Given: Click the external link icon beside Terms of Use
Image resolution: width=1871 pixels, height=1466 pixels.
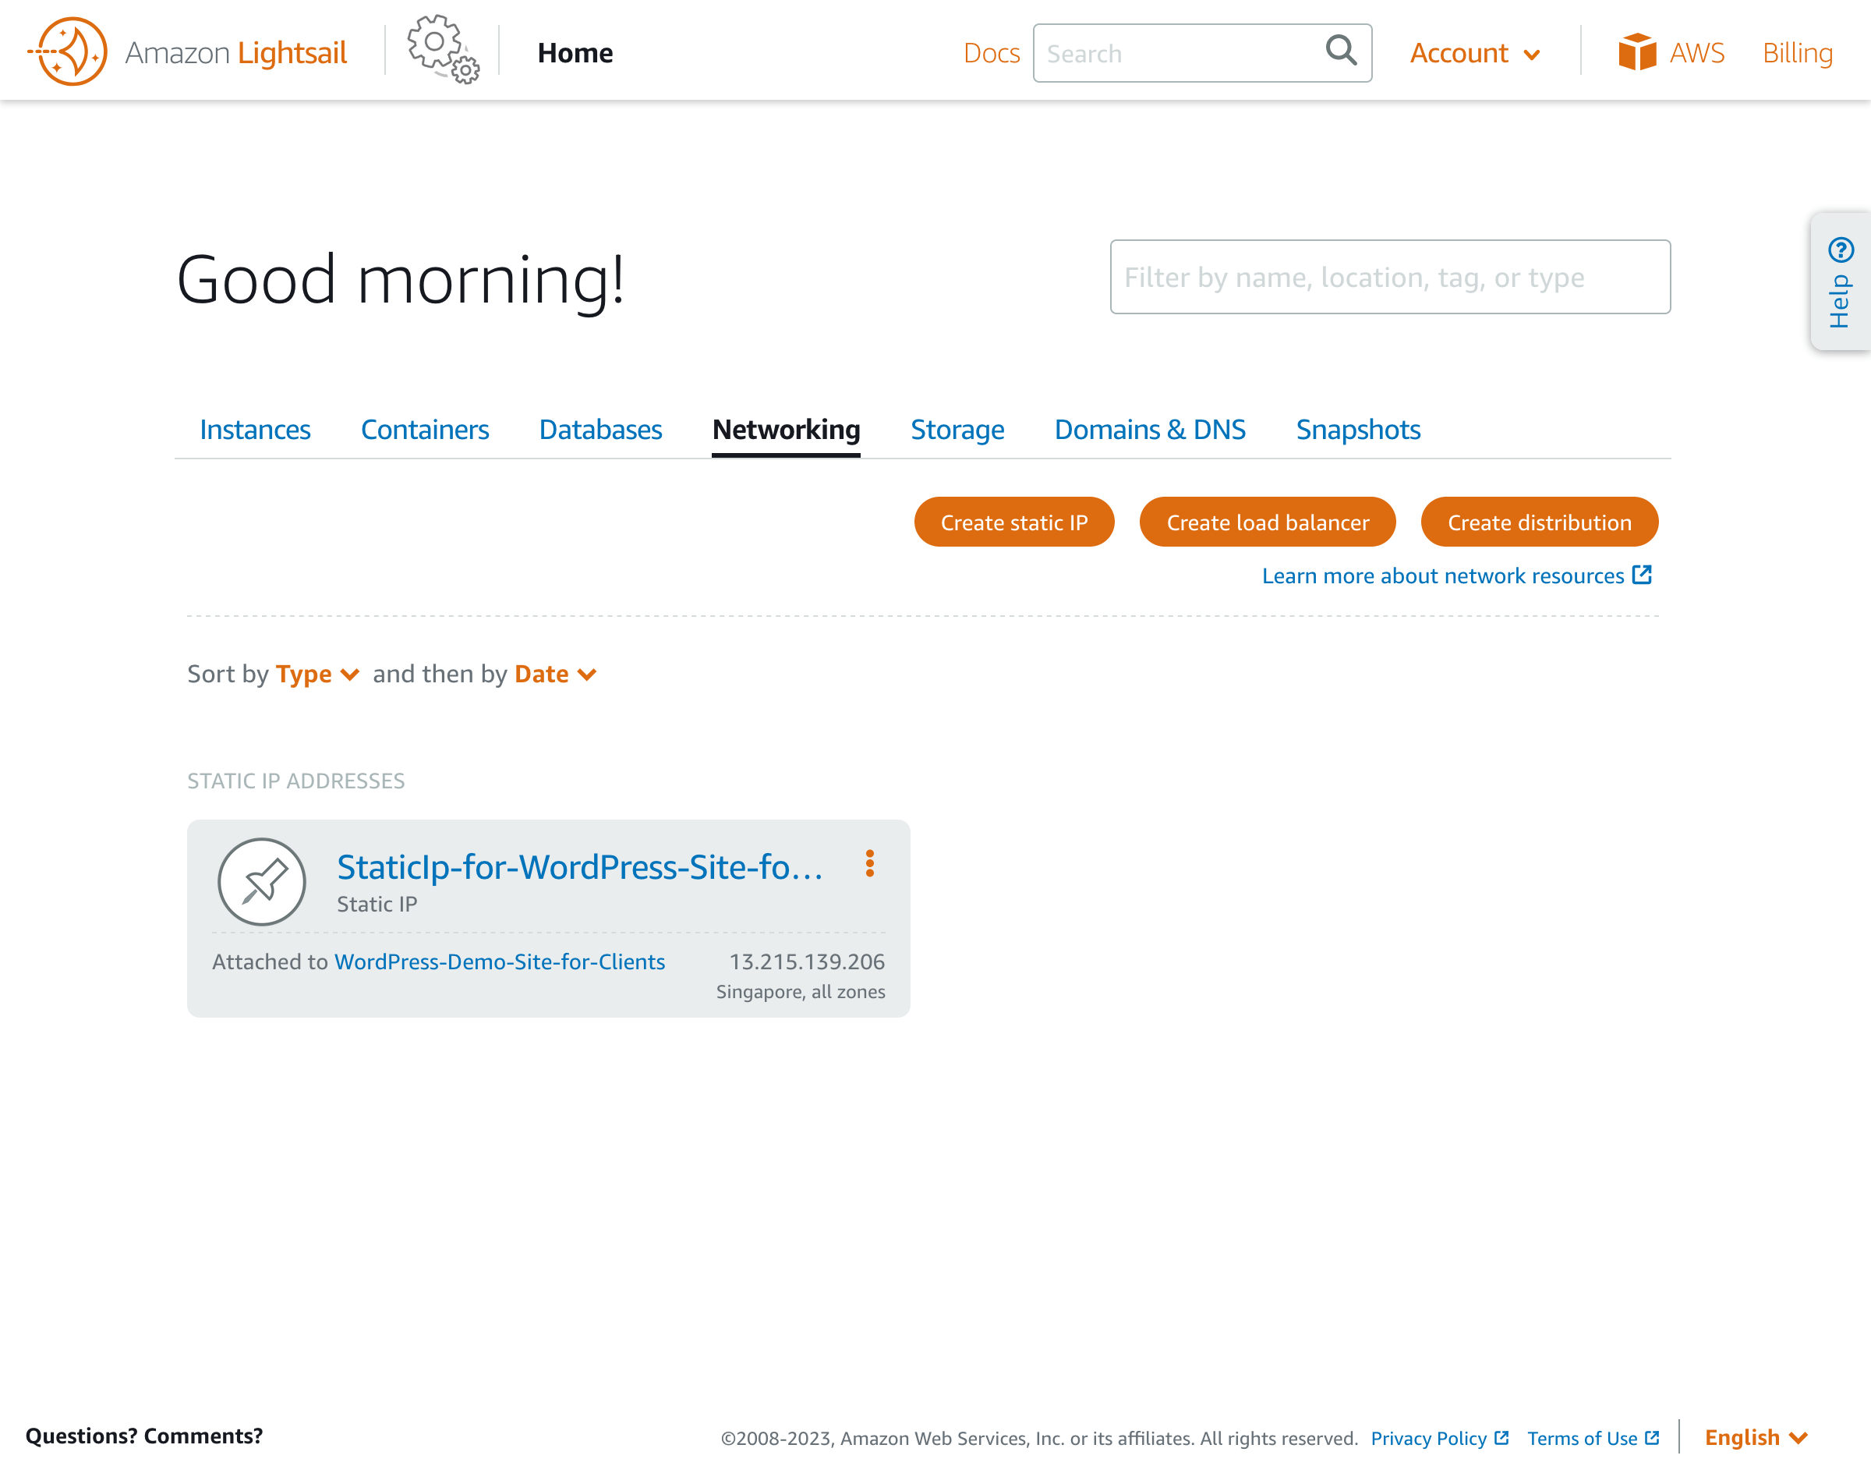Looking at the screenshot, I should click(1653, 1438).
